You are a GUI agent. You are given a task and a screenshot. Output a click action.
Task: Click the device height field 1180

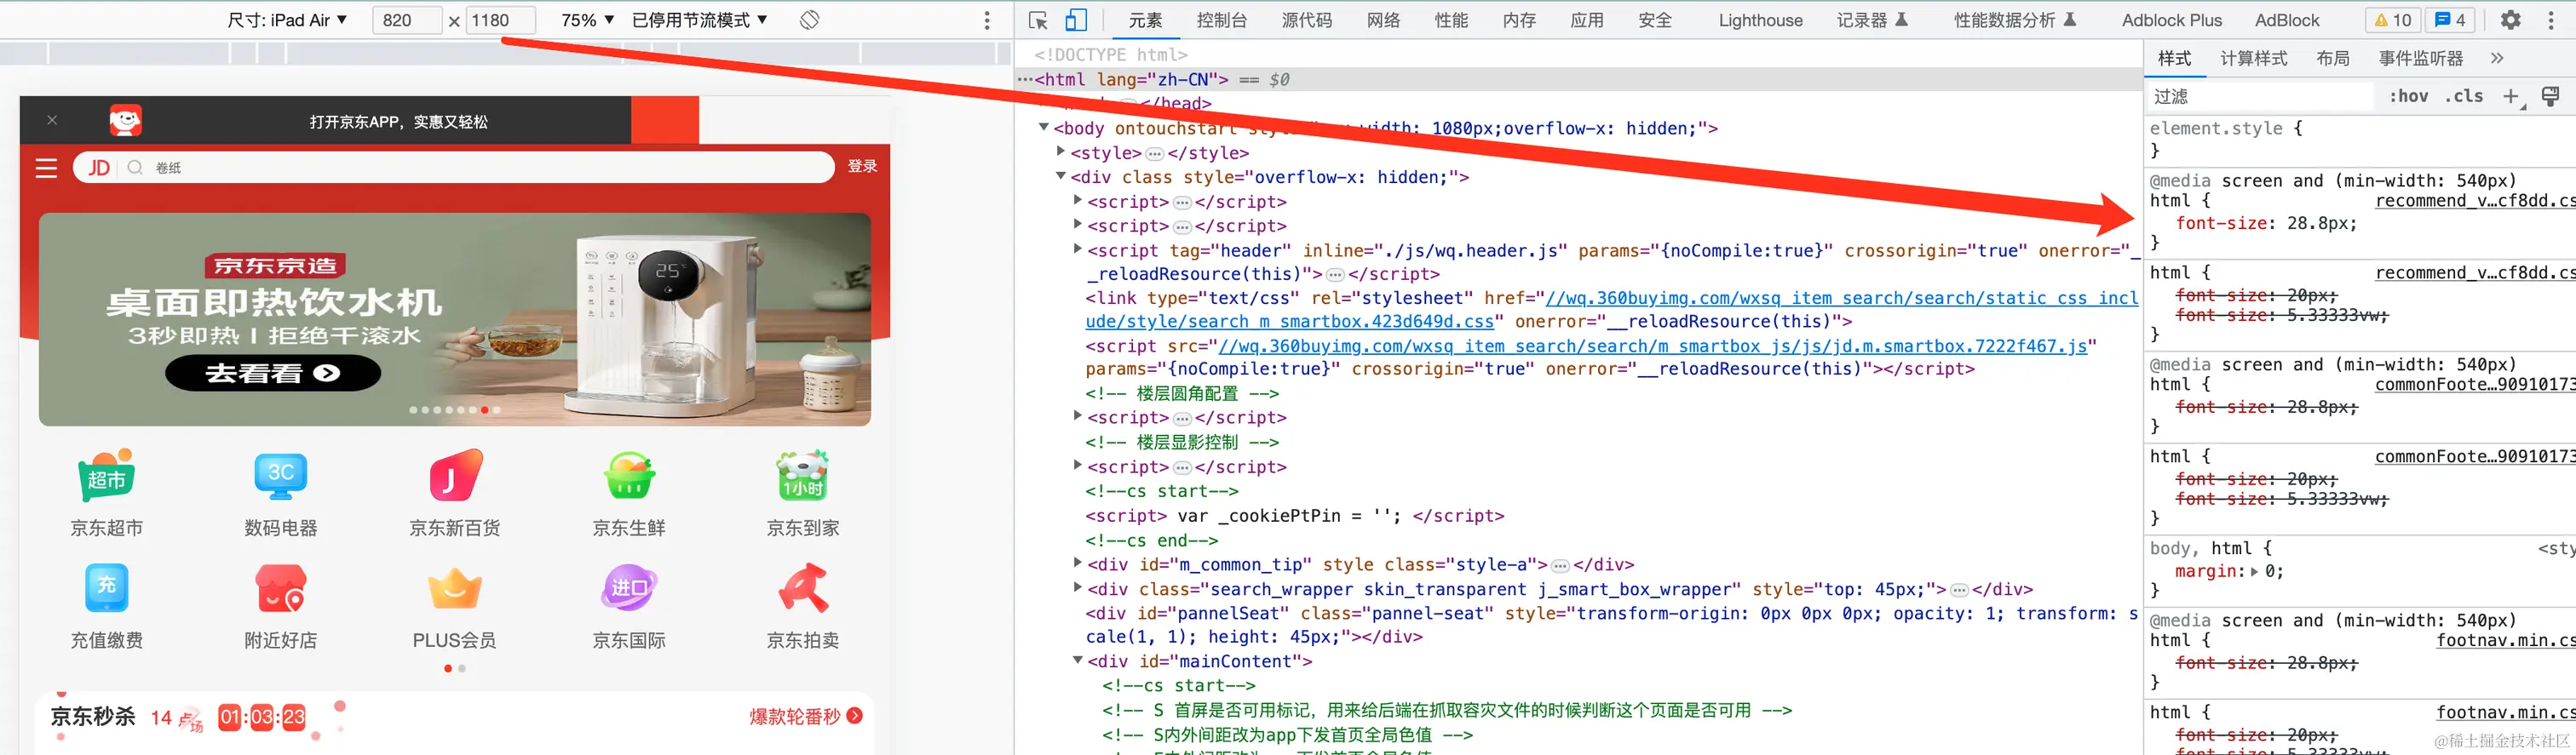(500, 20)
